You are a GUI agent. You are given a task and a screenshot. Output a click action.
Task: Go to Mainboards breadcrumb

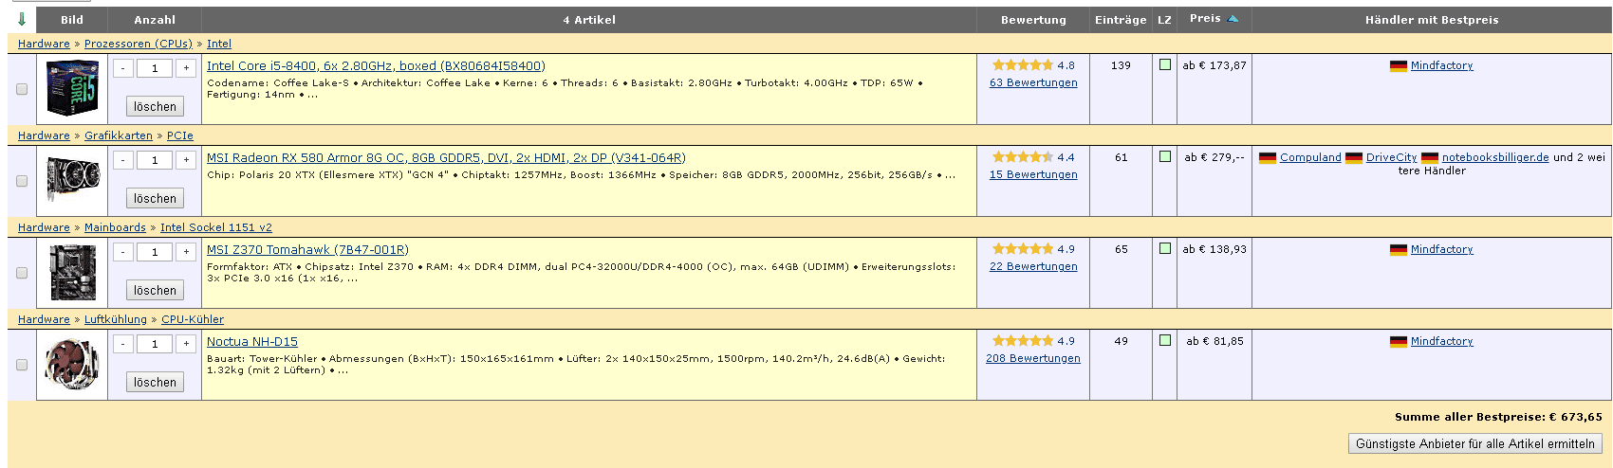(x=115, y=227)
